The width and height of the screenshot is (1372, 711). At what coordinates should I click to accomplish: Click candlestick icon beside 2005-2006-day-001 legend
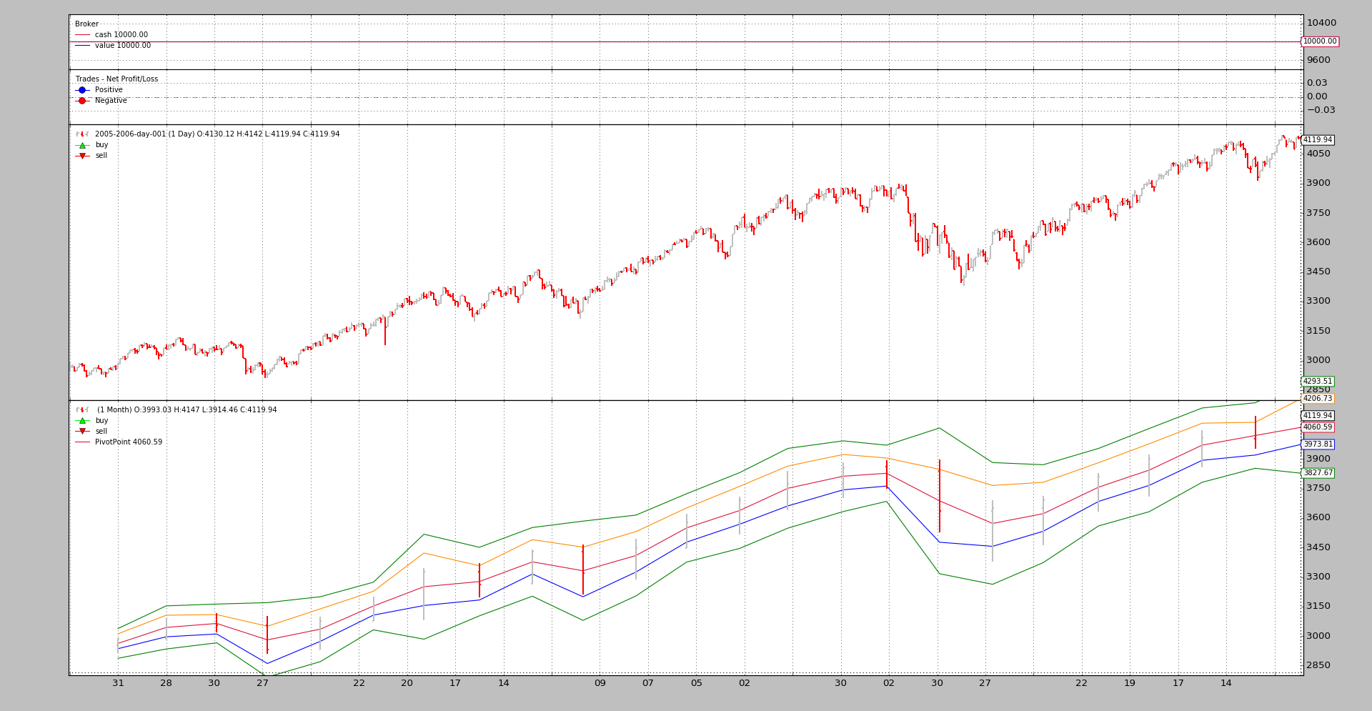82,134
